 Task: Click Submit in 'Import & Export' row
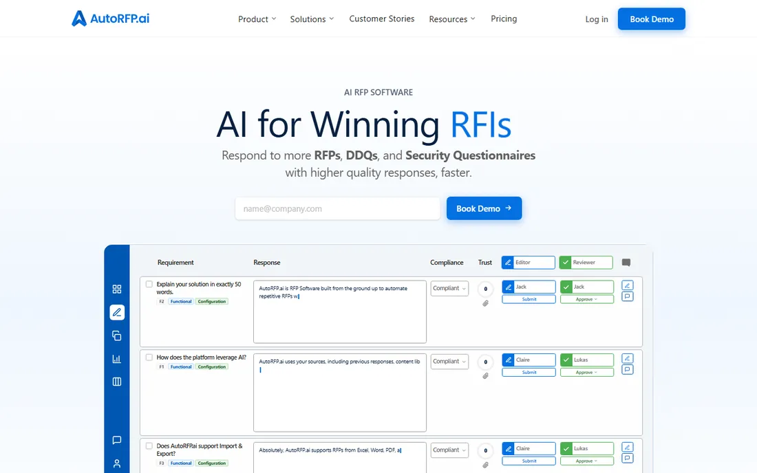point(529,461)
